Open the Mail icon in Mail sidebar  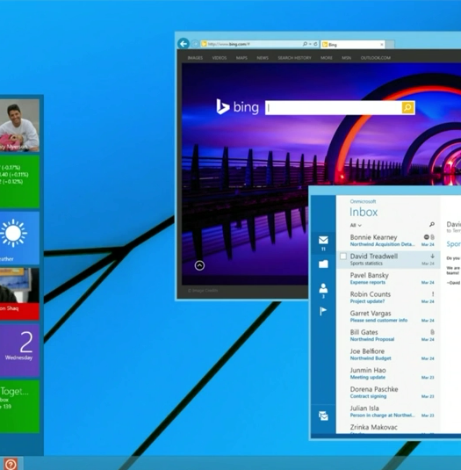[x=323, y=240]
